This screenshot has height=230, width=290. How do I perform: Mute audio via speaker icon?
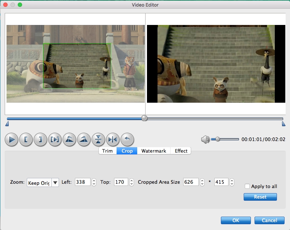point(205,139)
